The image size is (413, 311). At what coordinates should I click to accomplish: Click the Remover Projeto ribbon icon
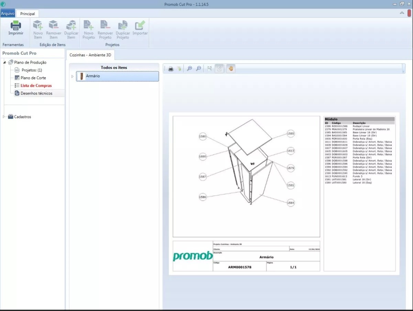click(105, 25)
